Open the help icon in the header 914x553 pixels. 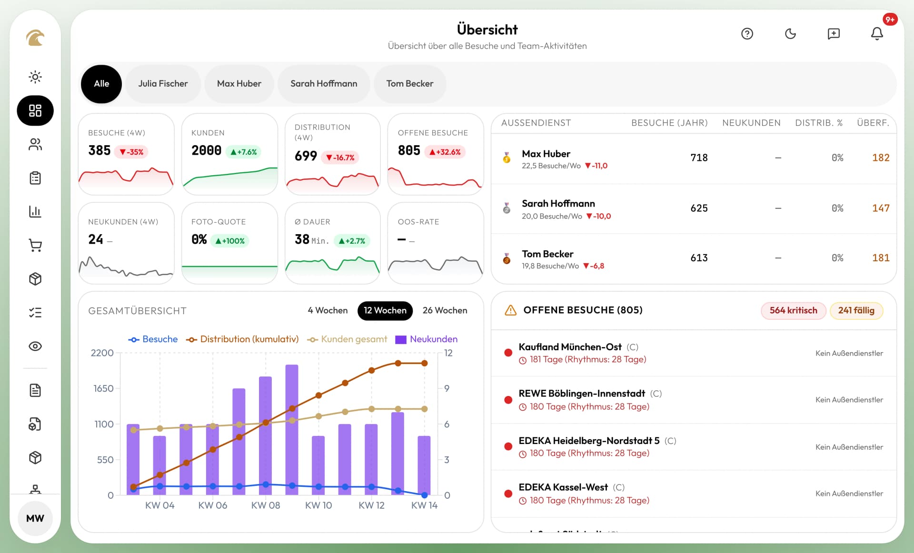(746, 34)
